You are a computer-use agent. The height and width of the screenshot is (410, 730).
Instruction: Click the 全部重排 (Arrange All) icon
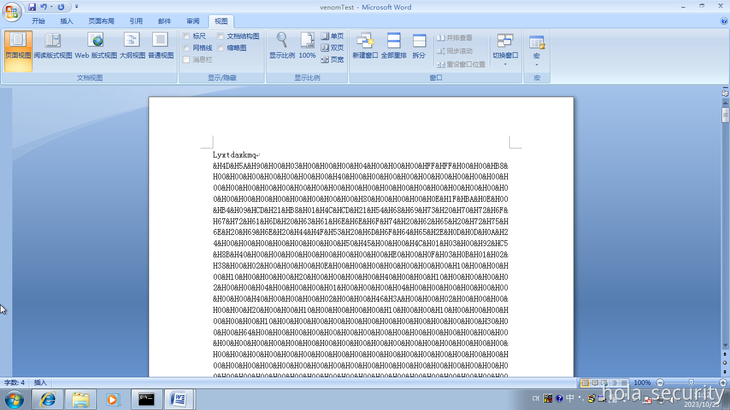click(393, 45)
